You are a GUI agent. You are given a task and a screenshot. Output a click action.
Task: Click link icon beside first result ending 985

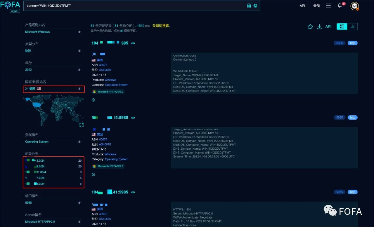coord(133,43)
